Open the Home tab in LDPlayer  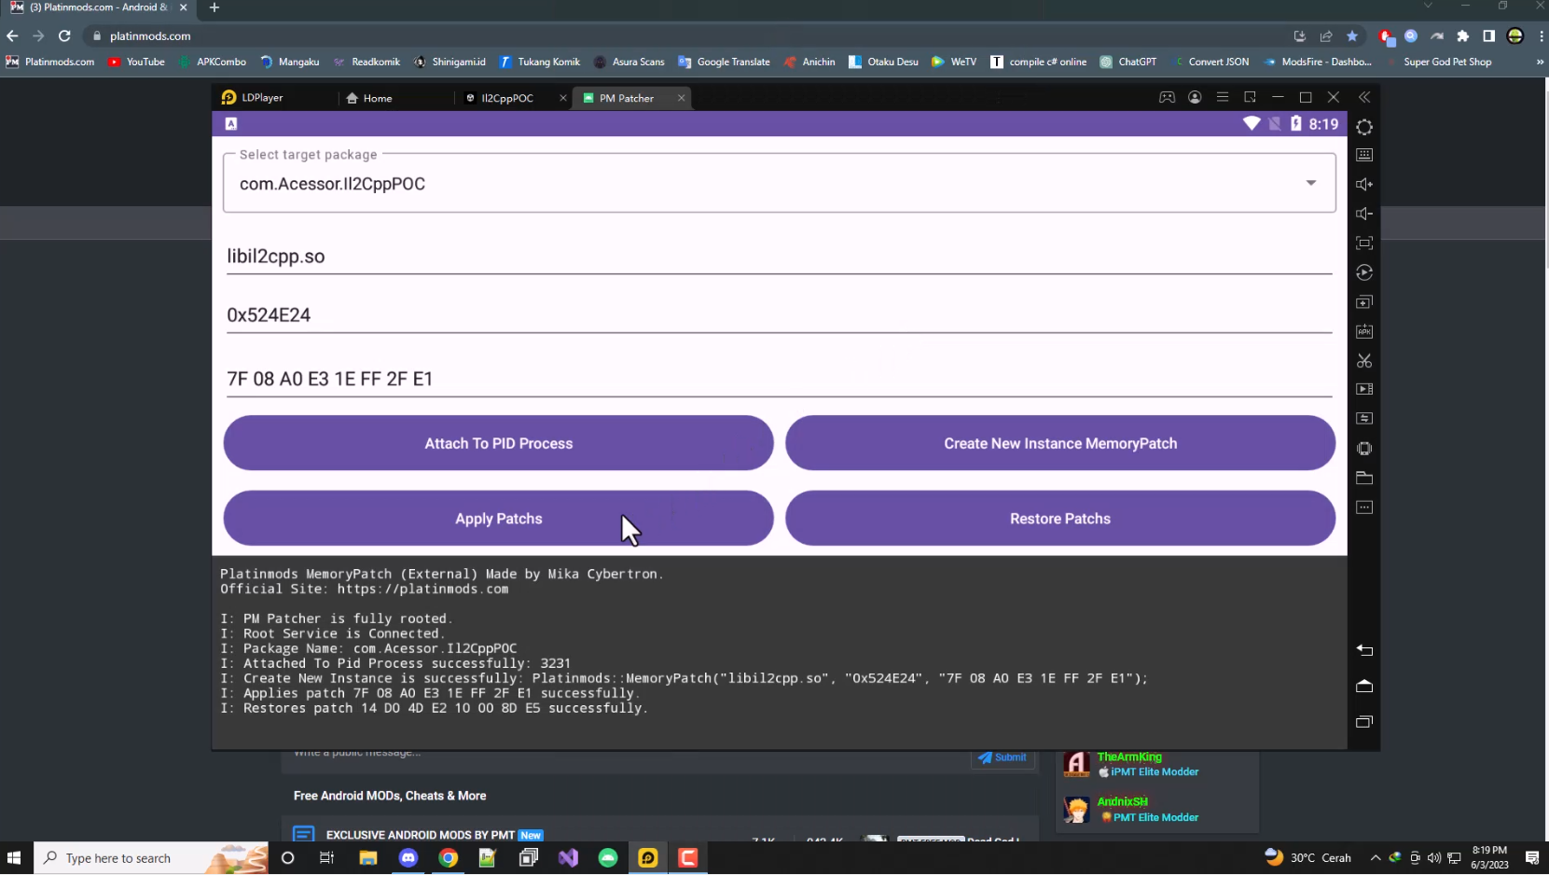click(x=377, y=97)
